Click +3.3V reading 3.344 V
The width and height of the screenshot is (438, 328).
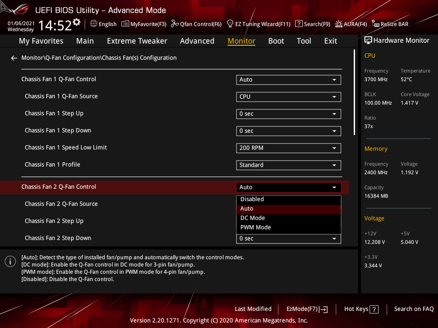coord(373,266)
